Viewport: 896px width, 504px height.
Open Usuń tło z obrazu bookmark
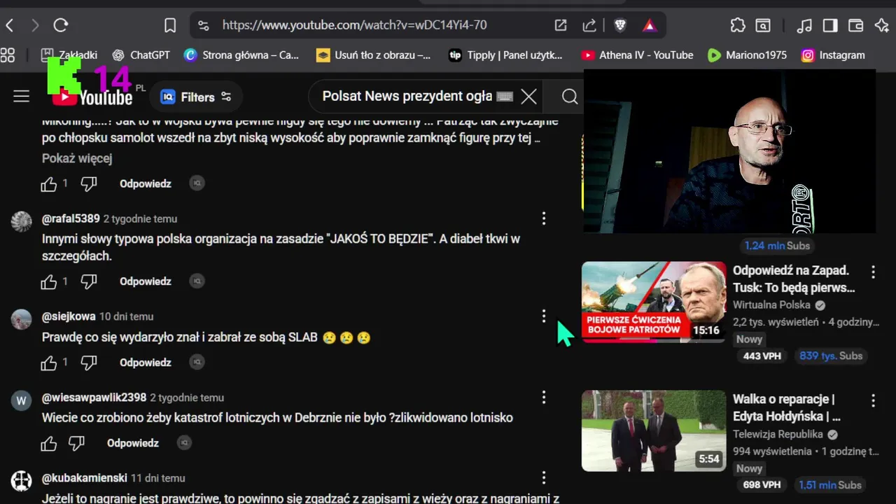point(374,55)
